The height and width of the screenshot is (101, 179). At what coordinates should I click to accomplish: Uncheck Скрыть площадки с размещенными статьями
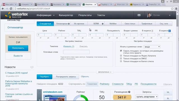point(121,51)
